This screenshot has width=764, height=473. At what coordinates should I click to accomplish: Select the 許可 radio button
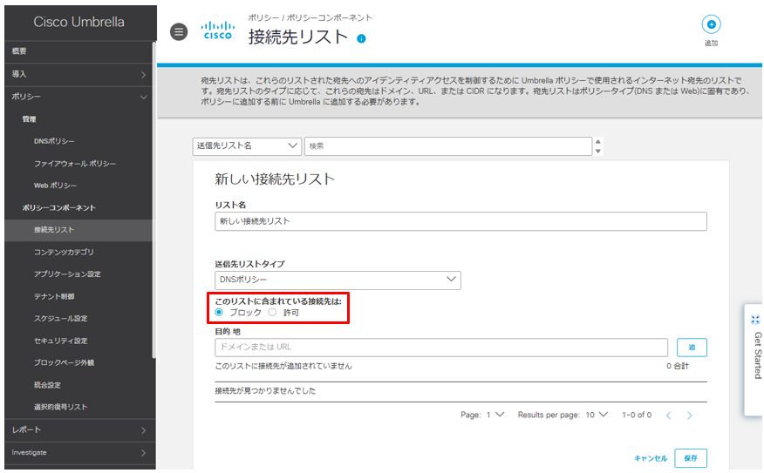(273, 313)
